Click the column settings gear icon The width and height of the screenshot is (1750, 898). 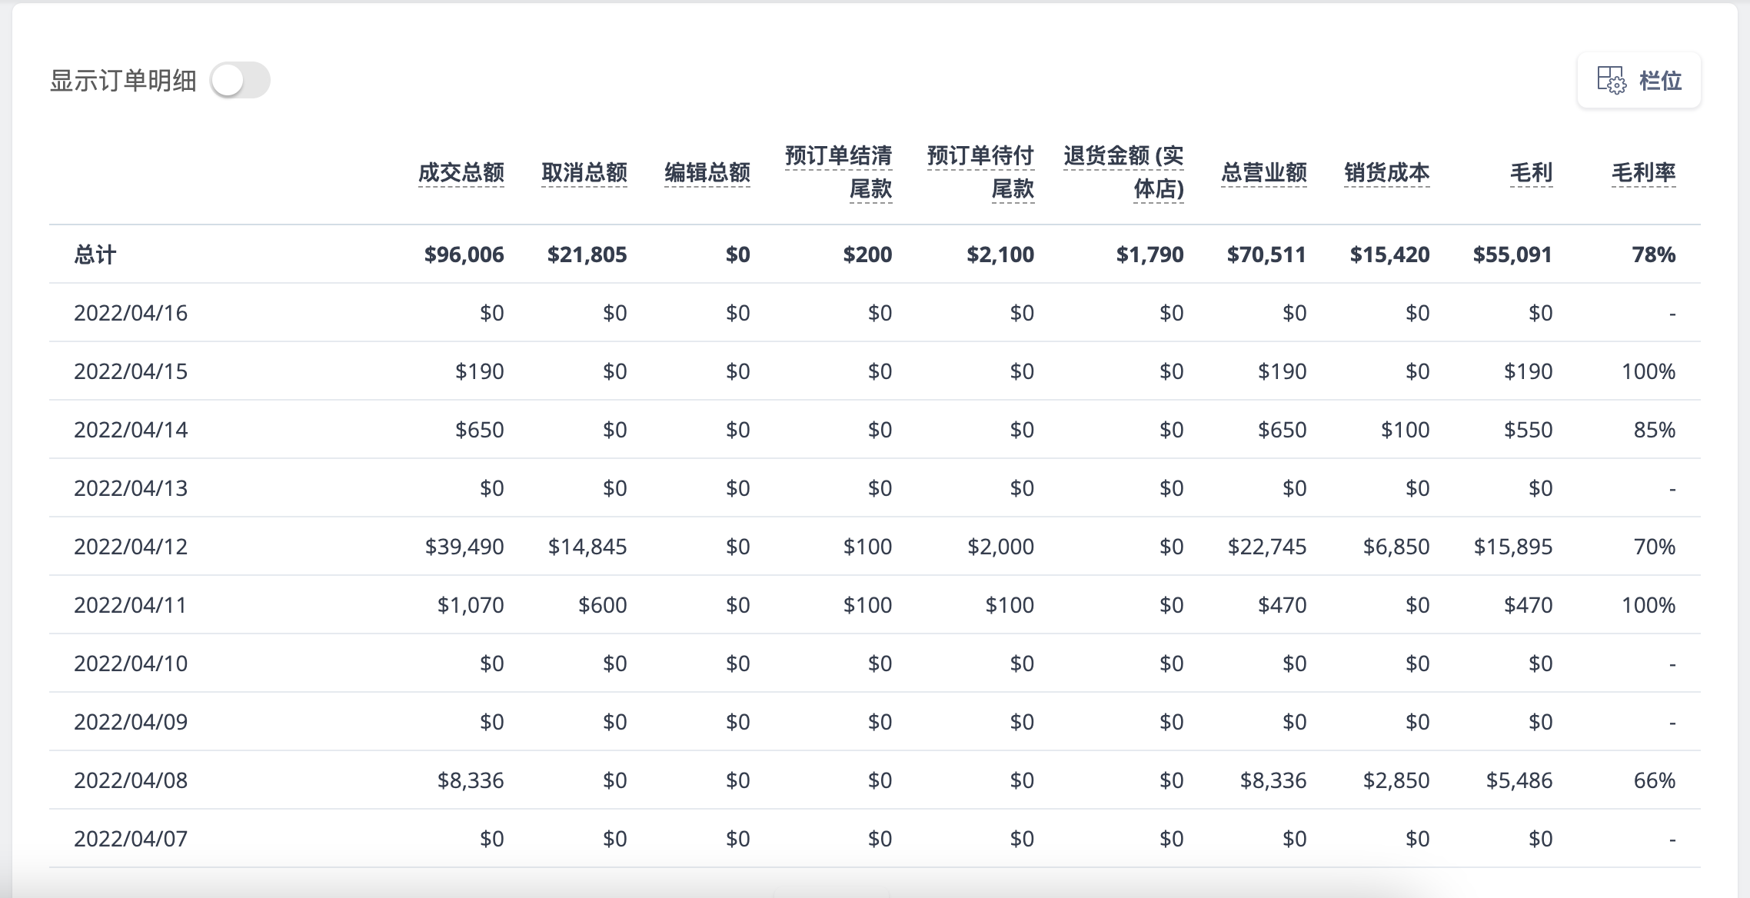point(1612,80)
